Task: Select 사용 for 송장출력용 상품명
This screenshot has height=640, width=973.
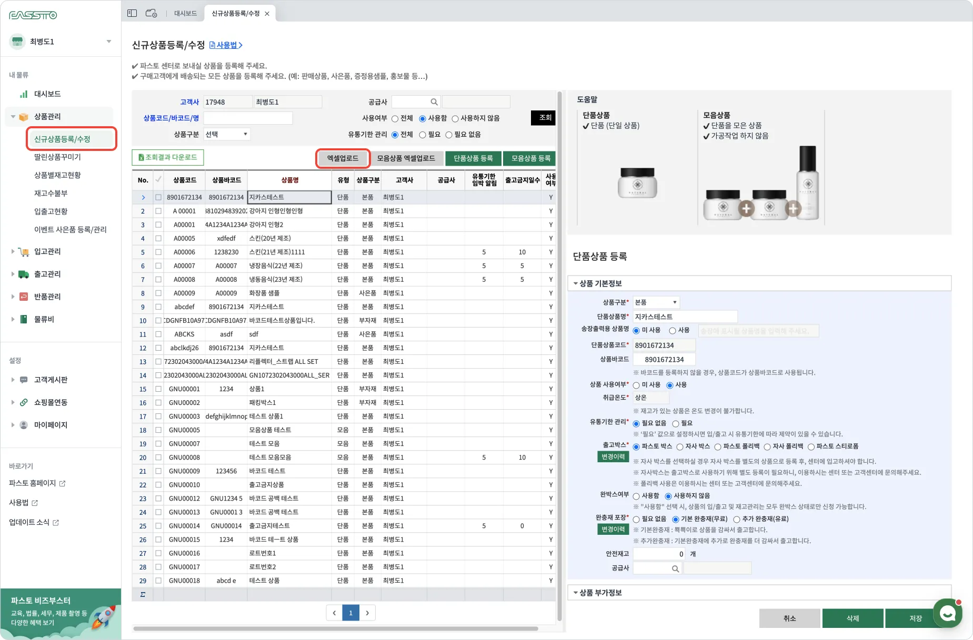Action: tap(673, 331)
